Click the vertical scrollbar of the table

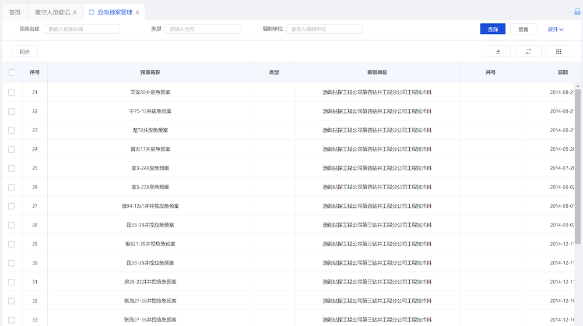578,175
